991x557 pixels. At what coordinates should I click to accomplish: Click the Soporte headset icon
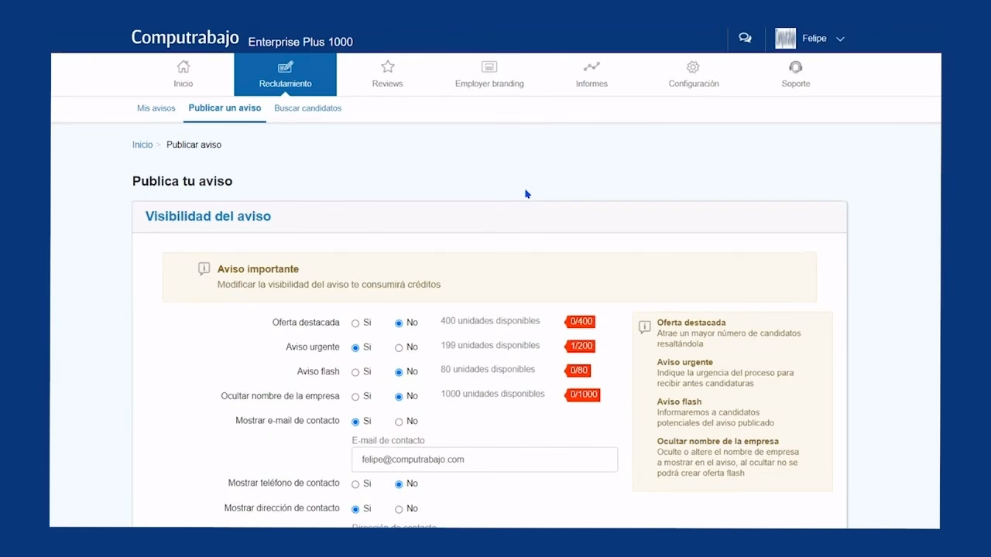click(x=795, y=67)
